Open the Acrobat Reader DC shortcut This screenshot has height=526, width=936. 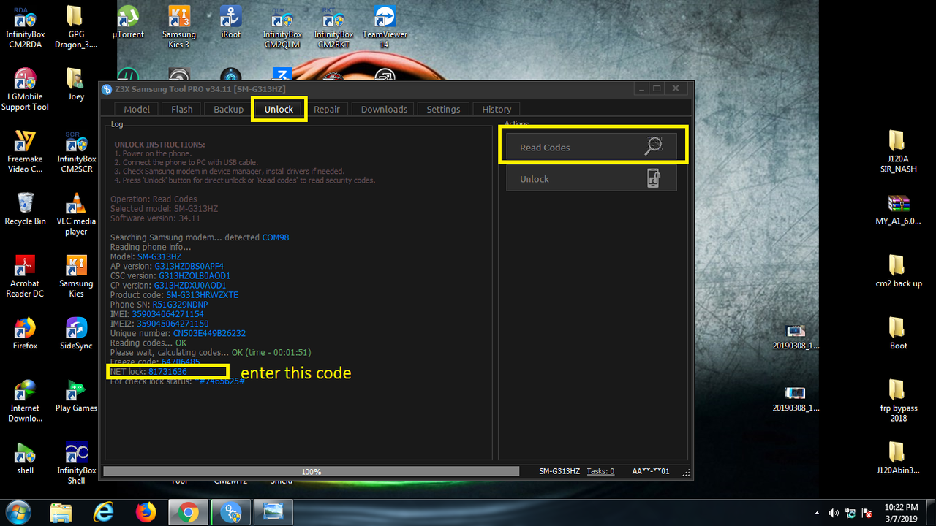point(25,277)
